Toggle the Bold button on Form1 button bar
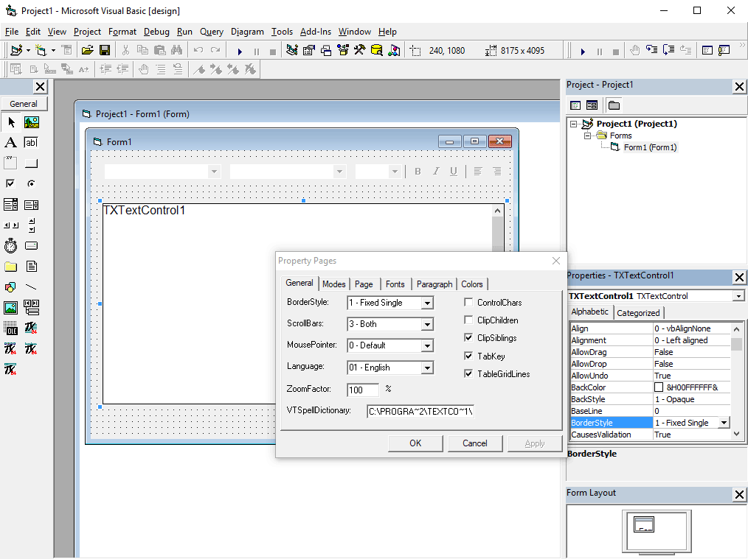This screenshot has height=559, width=748. point(418,172)
